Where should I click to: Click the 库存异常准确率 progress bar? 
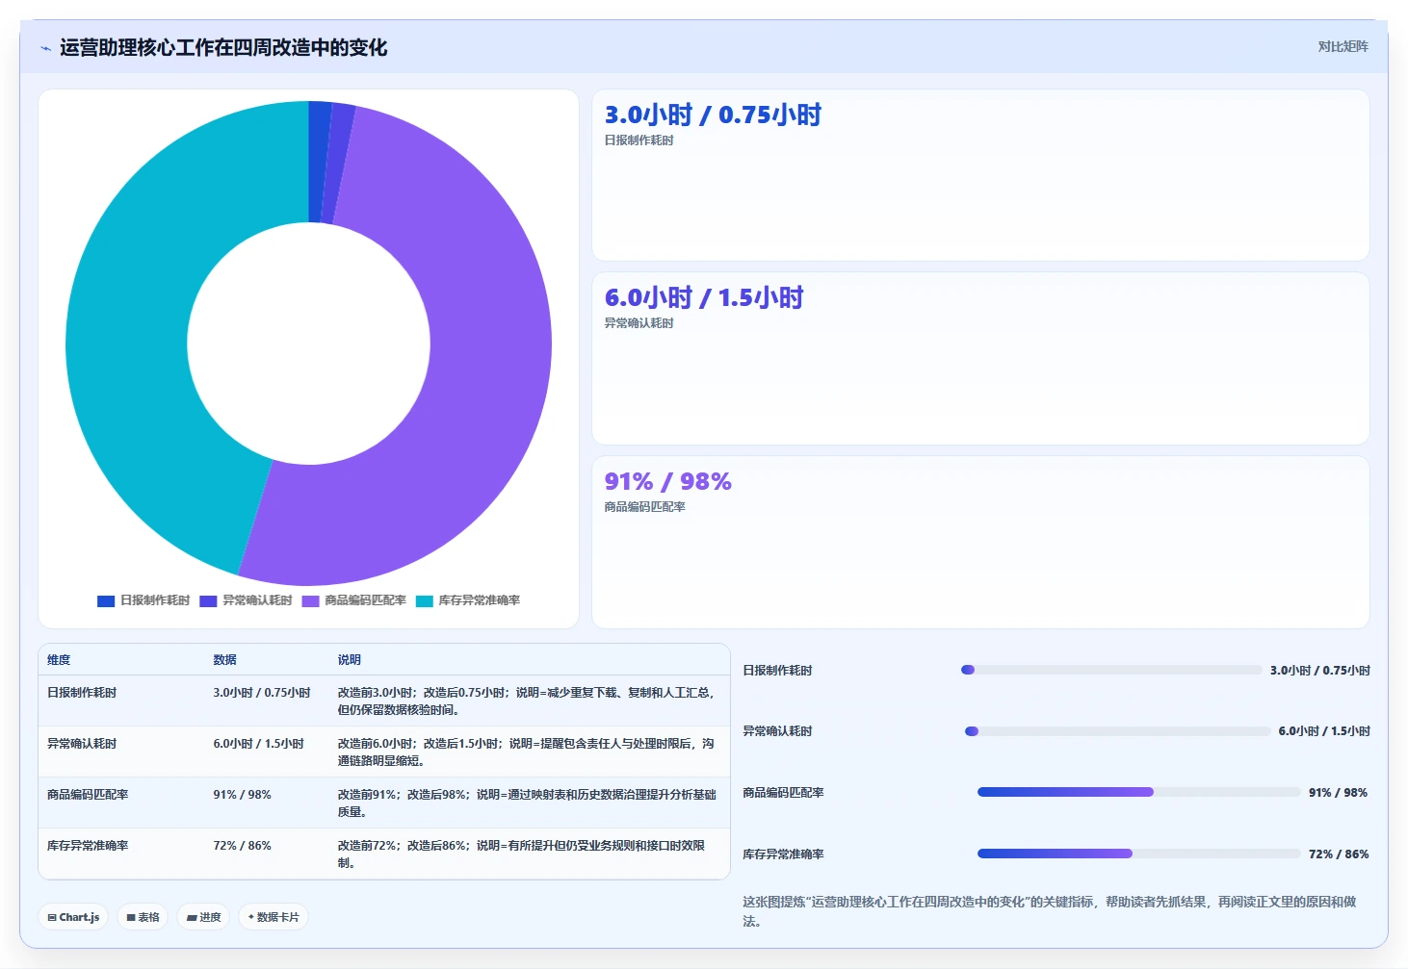pyautogui.click(x=1139, y=854)
